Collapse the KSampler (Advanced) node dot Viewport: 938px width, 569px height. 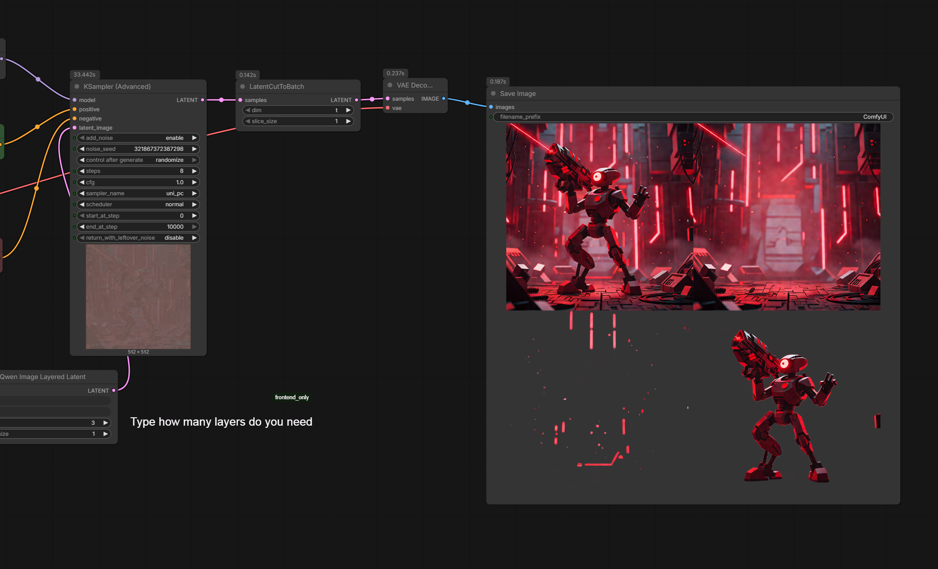pos(77,87)
